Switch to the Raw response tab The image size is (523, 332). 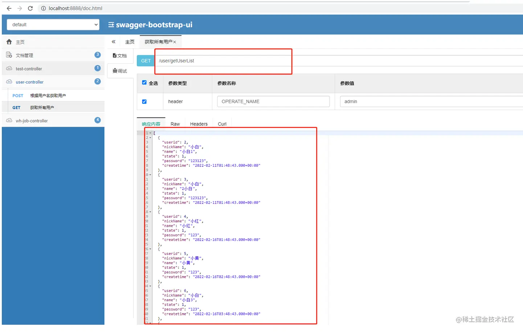click(175, 124)
